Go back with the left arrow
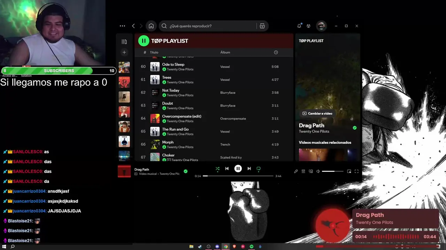The width and height of the screenshot is (446, 250). 133,26
